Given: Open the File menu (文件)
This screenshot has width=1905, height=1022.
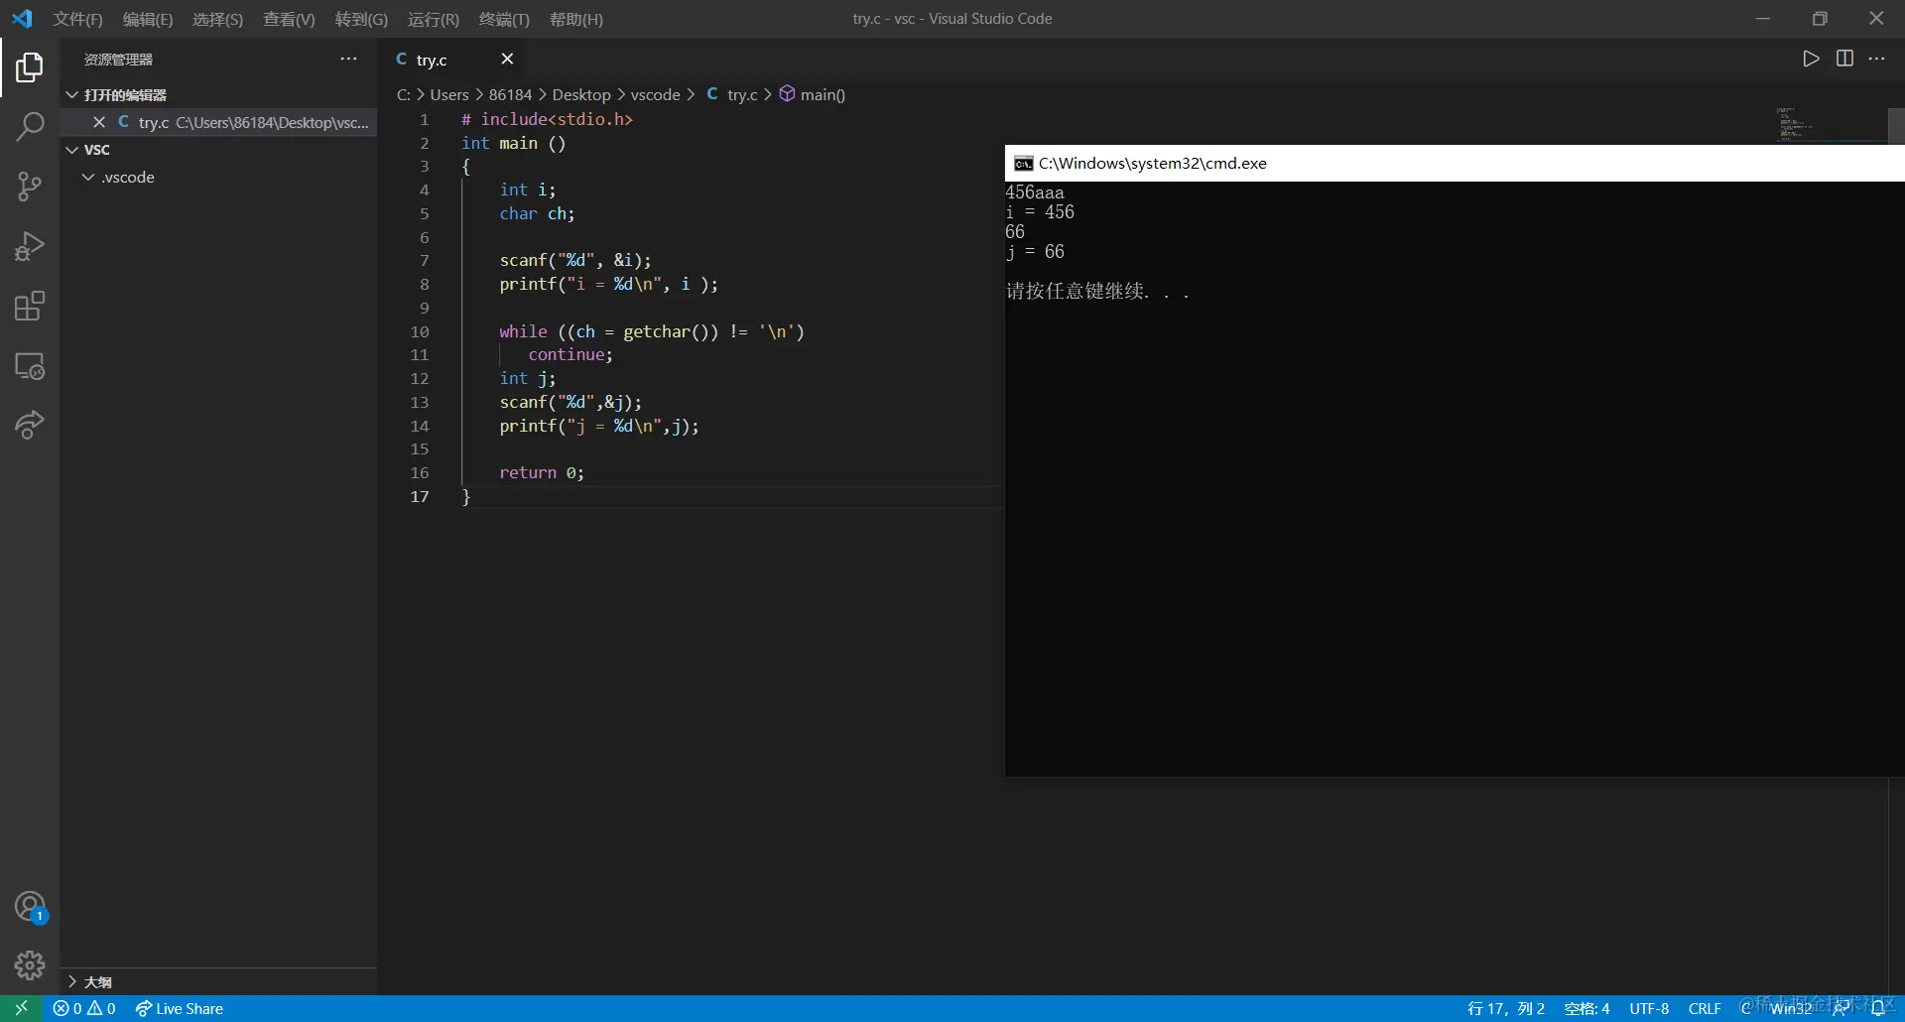Looking at the screenshot, I should click(78, 19).
